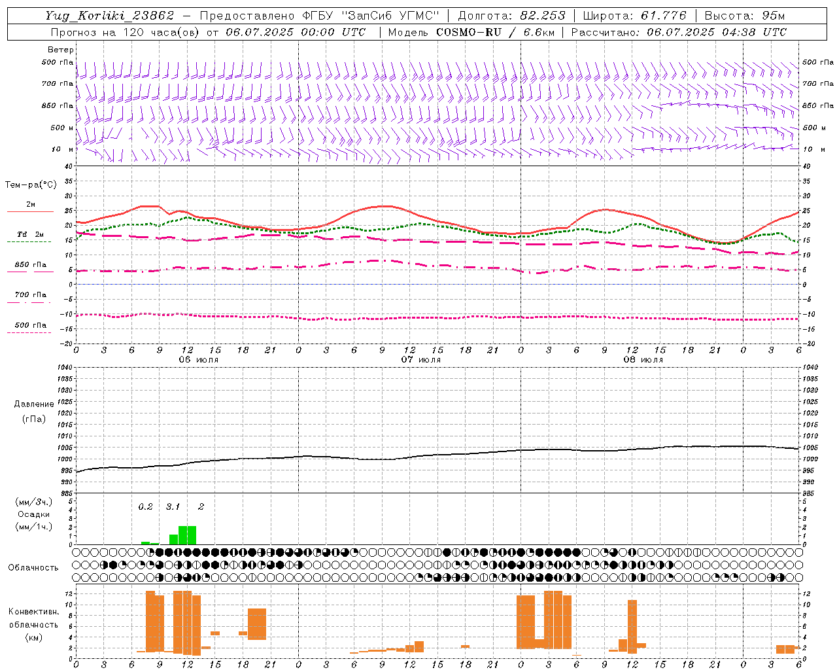Viewport: 837px width, 670px height.
Task: Click the 700 гПа temperature legend entry
Action: [30, 294]
